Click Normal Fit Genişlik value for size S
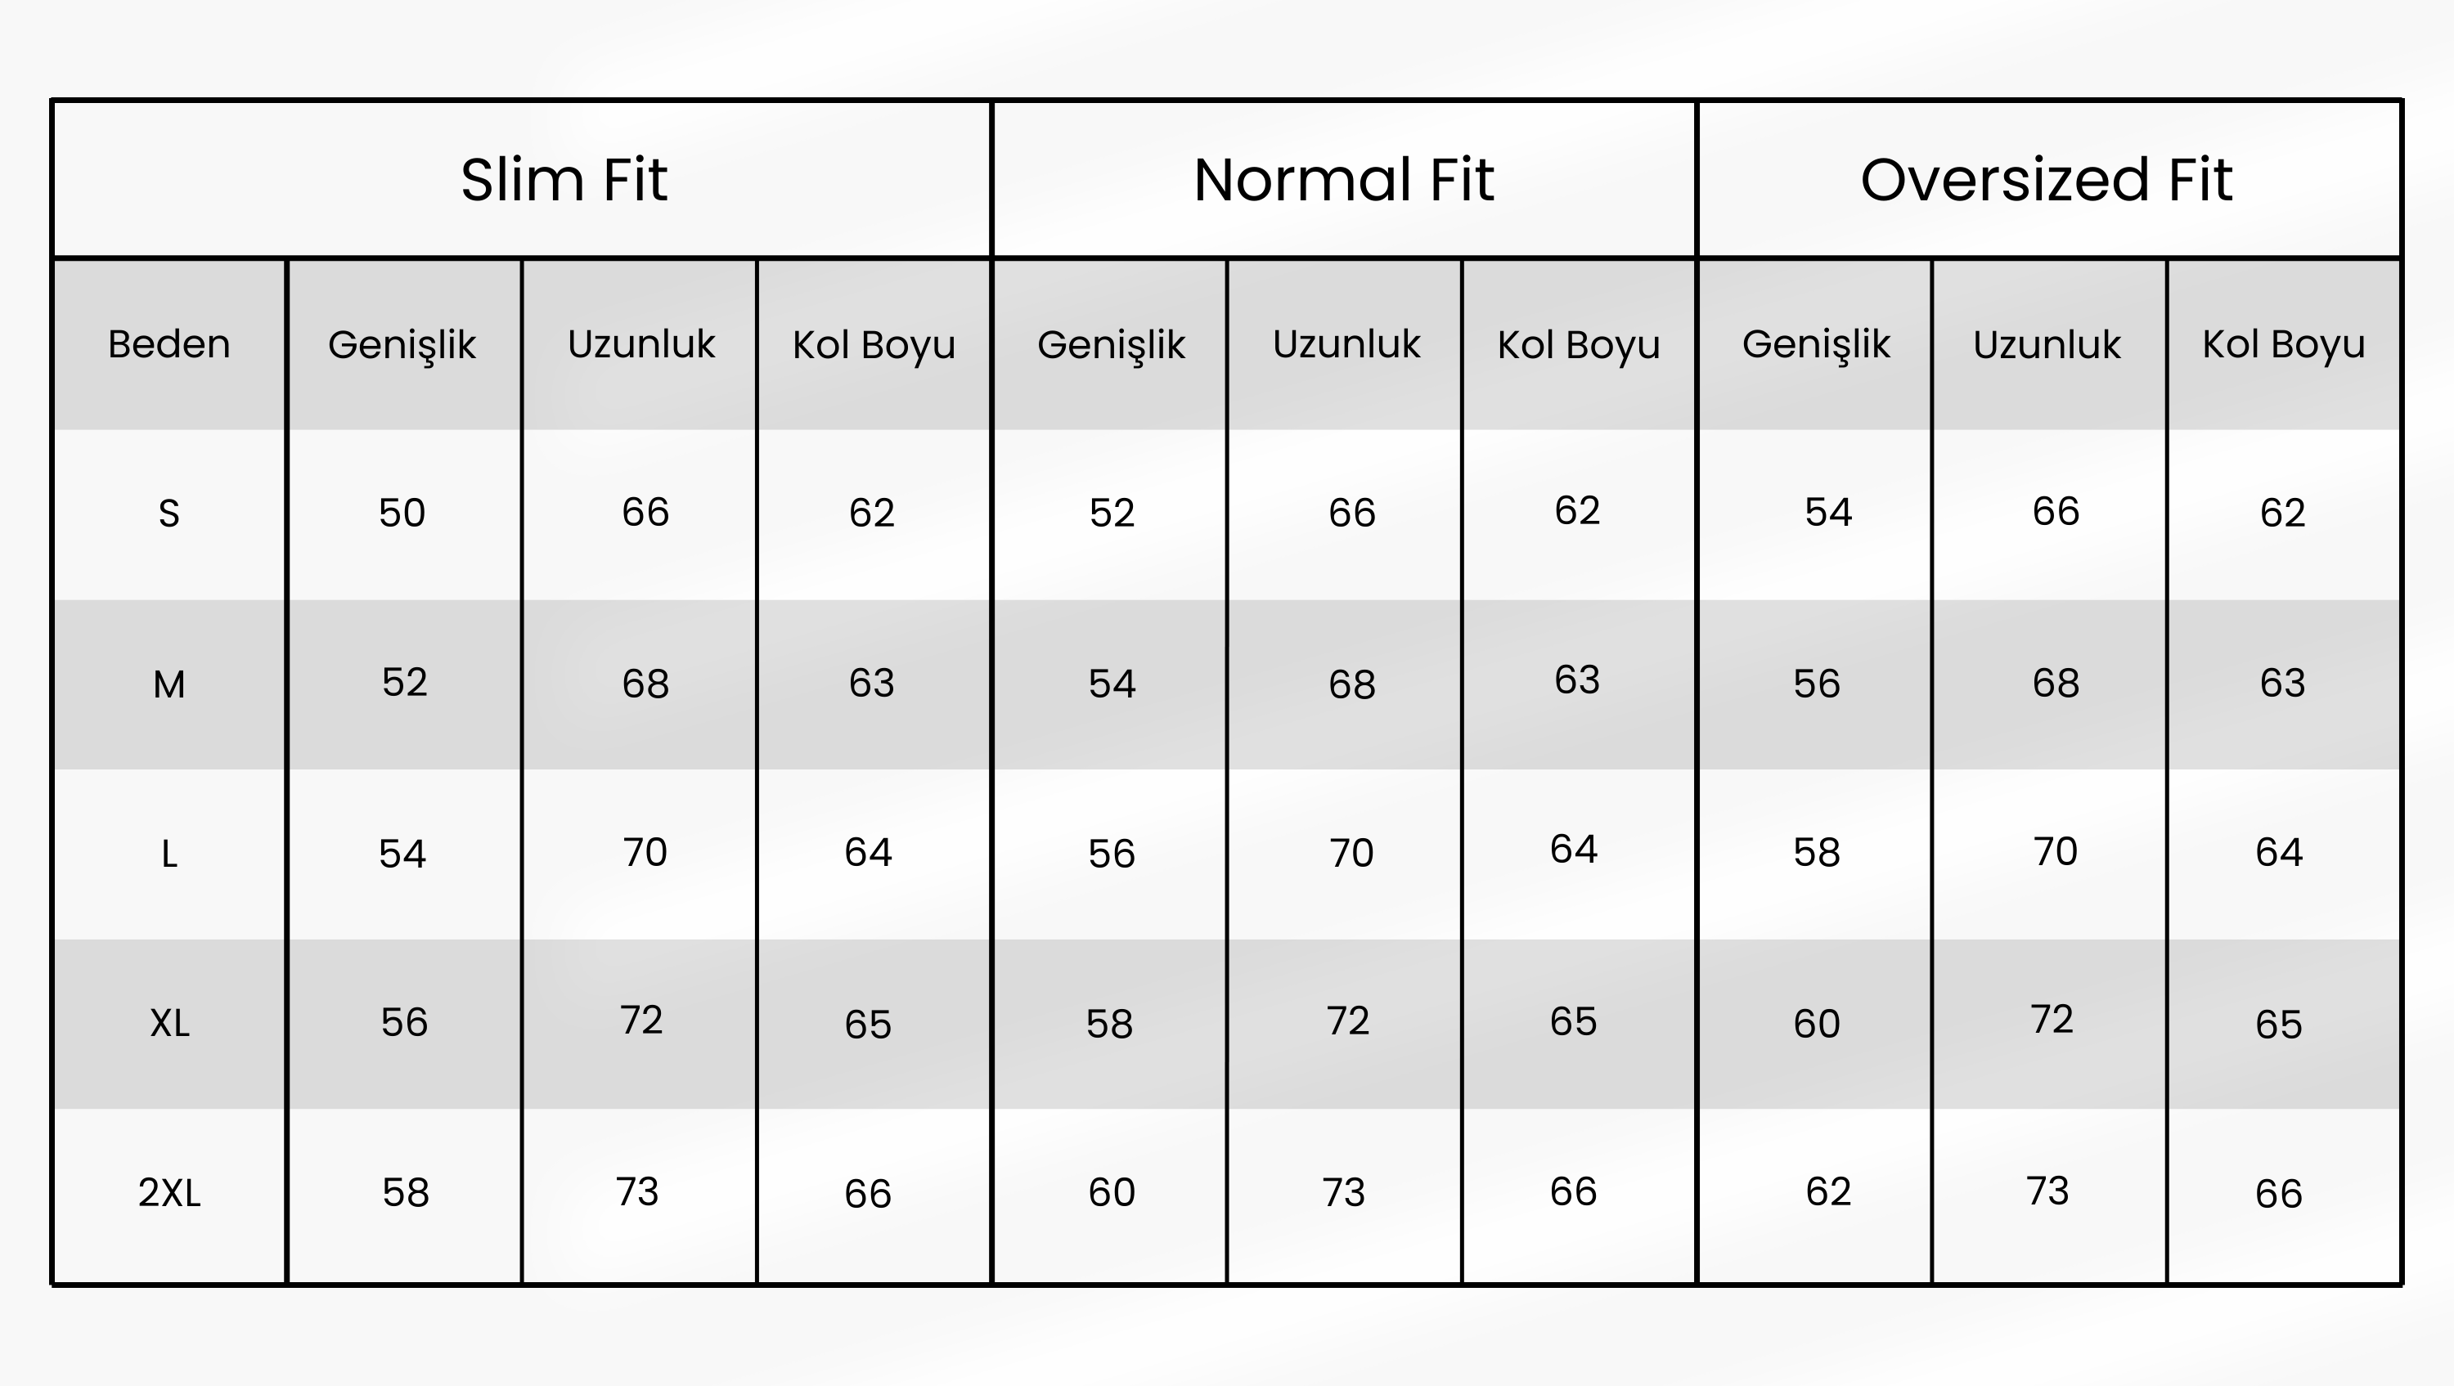 [1112, 514]
